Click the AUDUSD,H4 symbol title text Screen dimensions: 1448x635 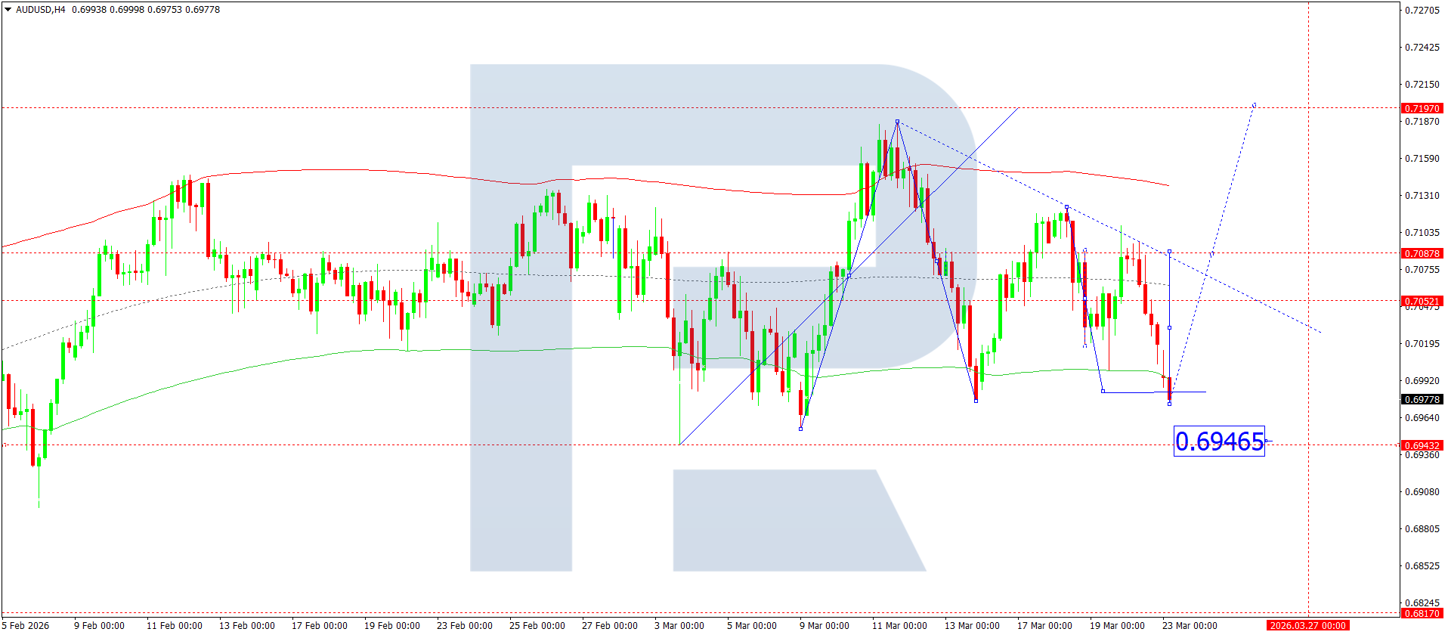(x=41, y=10)
